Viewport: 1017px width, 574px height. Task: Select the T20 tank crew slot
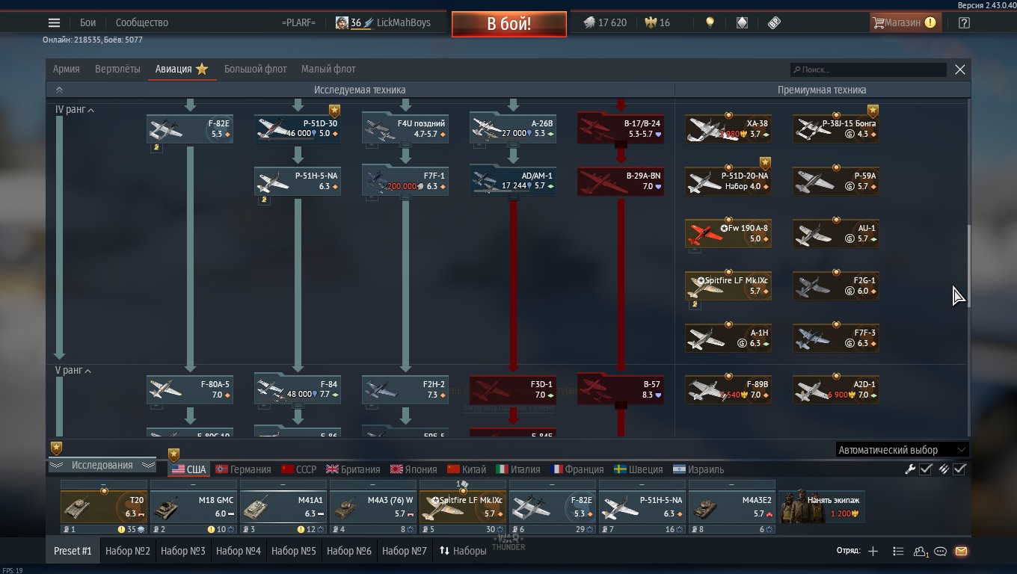[104, 507]
